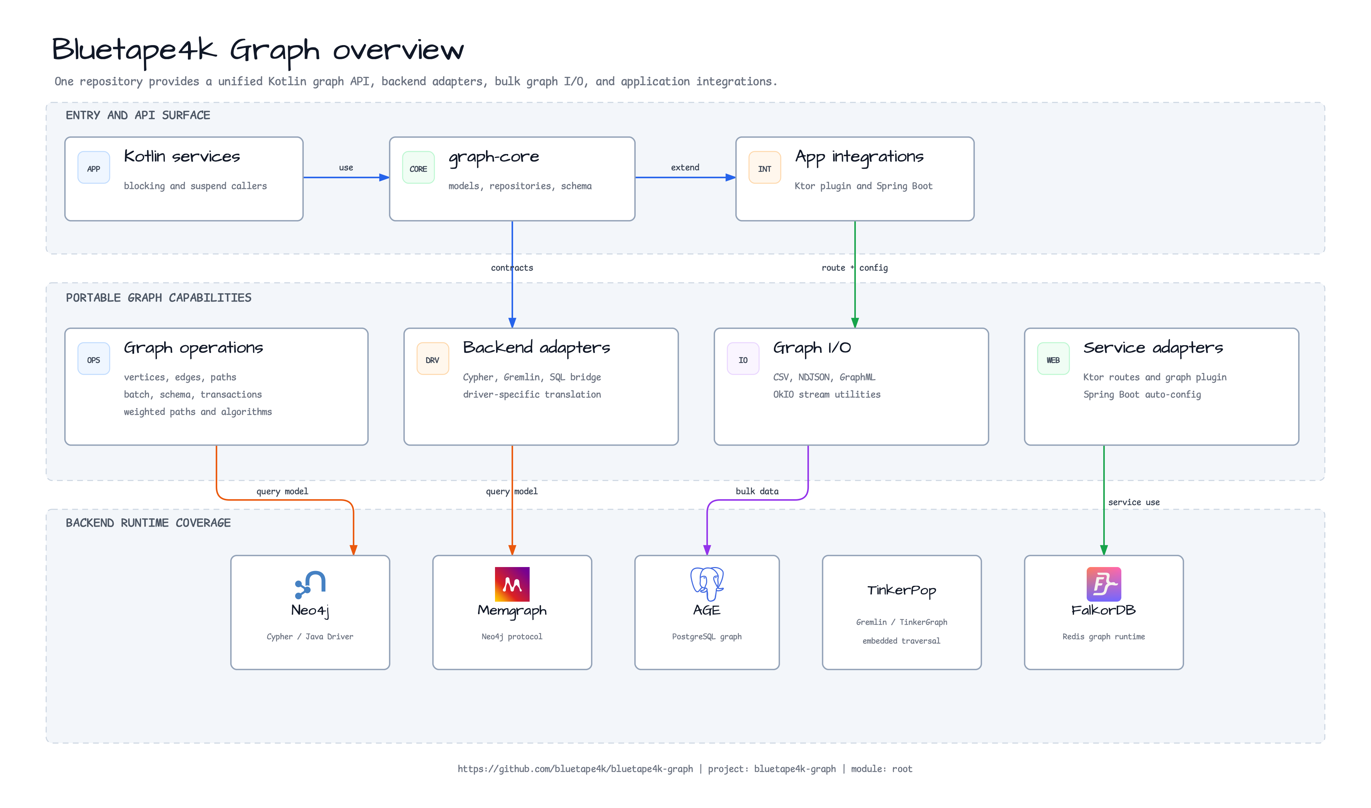Viewport: 1371px width, 808px height.
Task: Click the ENTRY AND API SURFACE heading
Action: pyautogui.click(x=138, y=115)
